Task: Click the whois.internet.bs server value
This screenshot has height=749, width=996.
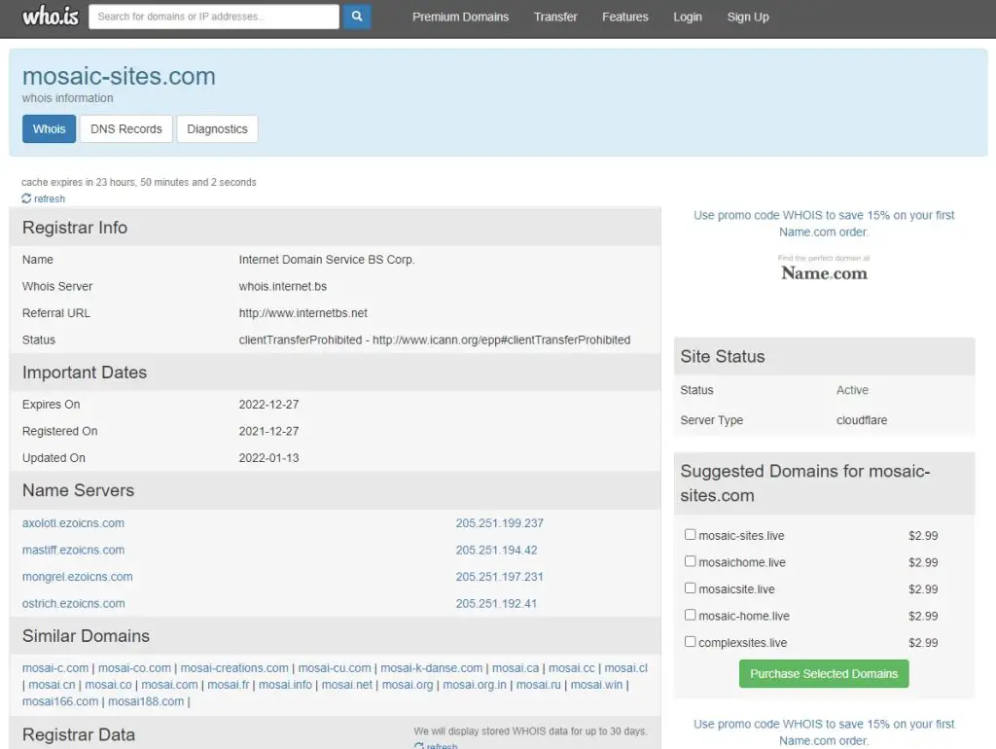Action: (x=283, y=286)
